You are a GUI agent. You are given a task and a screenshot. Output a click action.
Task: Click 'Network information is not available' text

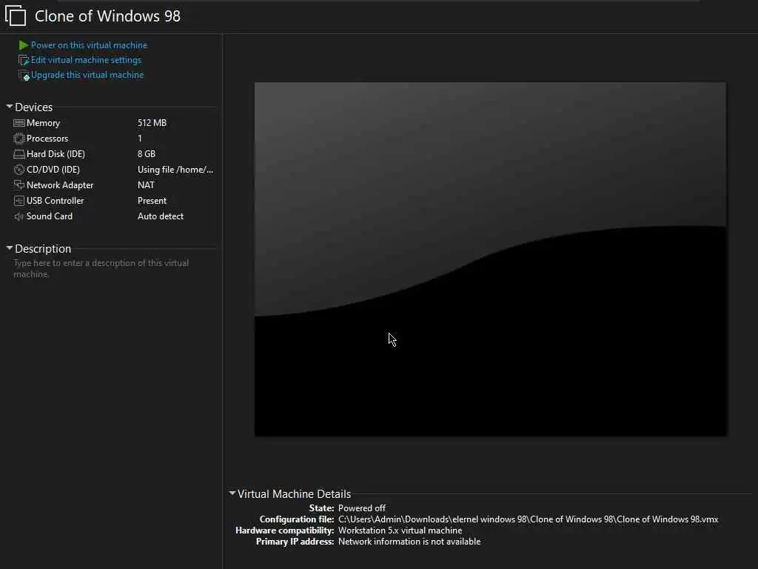pyautogui.click(x=409, y=542)
